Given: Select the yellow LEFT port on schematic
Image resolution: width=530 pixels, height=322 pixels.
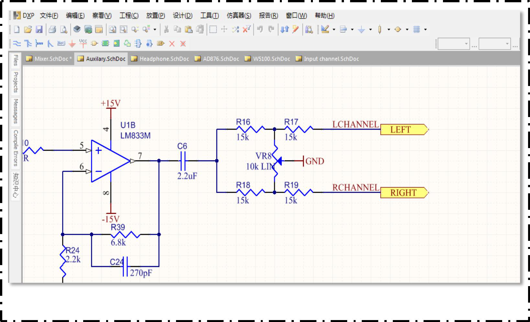Looking at the screenshot, I should [x=403, y=130].
